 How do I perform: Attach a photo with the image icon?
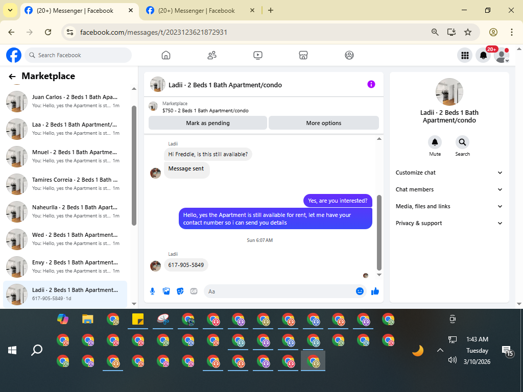(166, 291)
